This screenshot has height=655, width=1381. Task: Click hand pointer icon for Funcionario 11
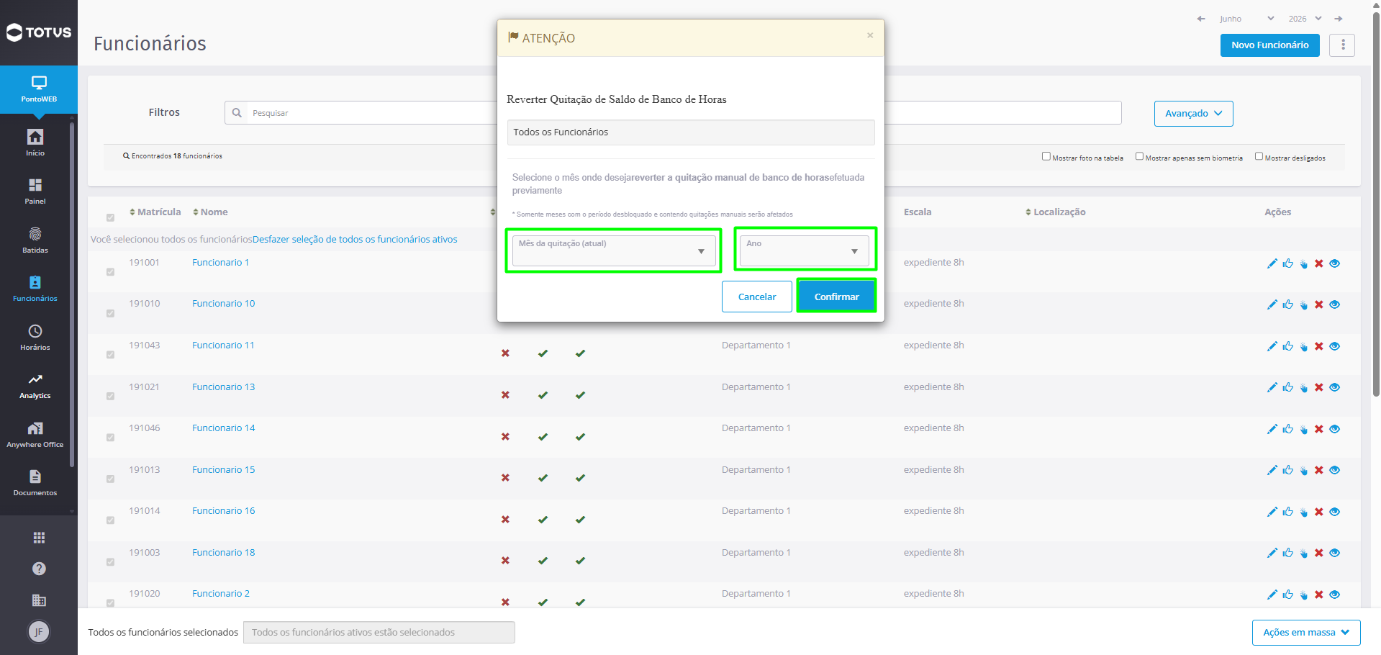tap(1303, 346)
